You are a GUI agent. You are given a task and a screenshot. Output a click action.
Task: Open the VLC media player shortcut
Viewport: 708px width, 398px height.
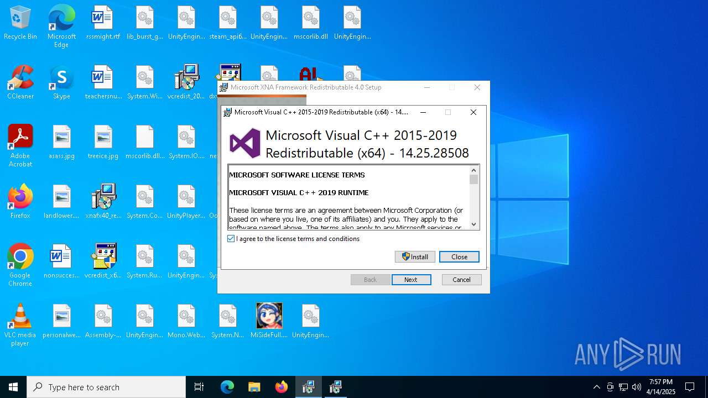[x=20, y=325]
